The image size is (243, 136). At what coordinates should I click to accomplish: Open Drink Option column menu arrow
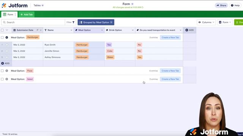click(133, 30)
